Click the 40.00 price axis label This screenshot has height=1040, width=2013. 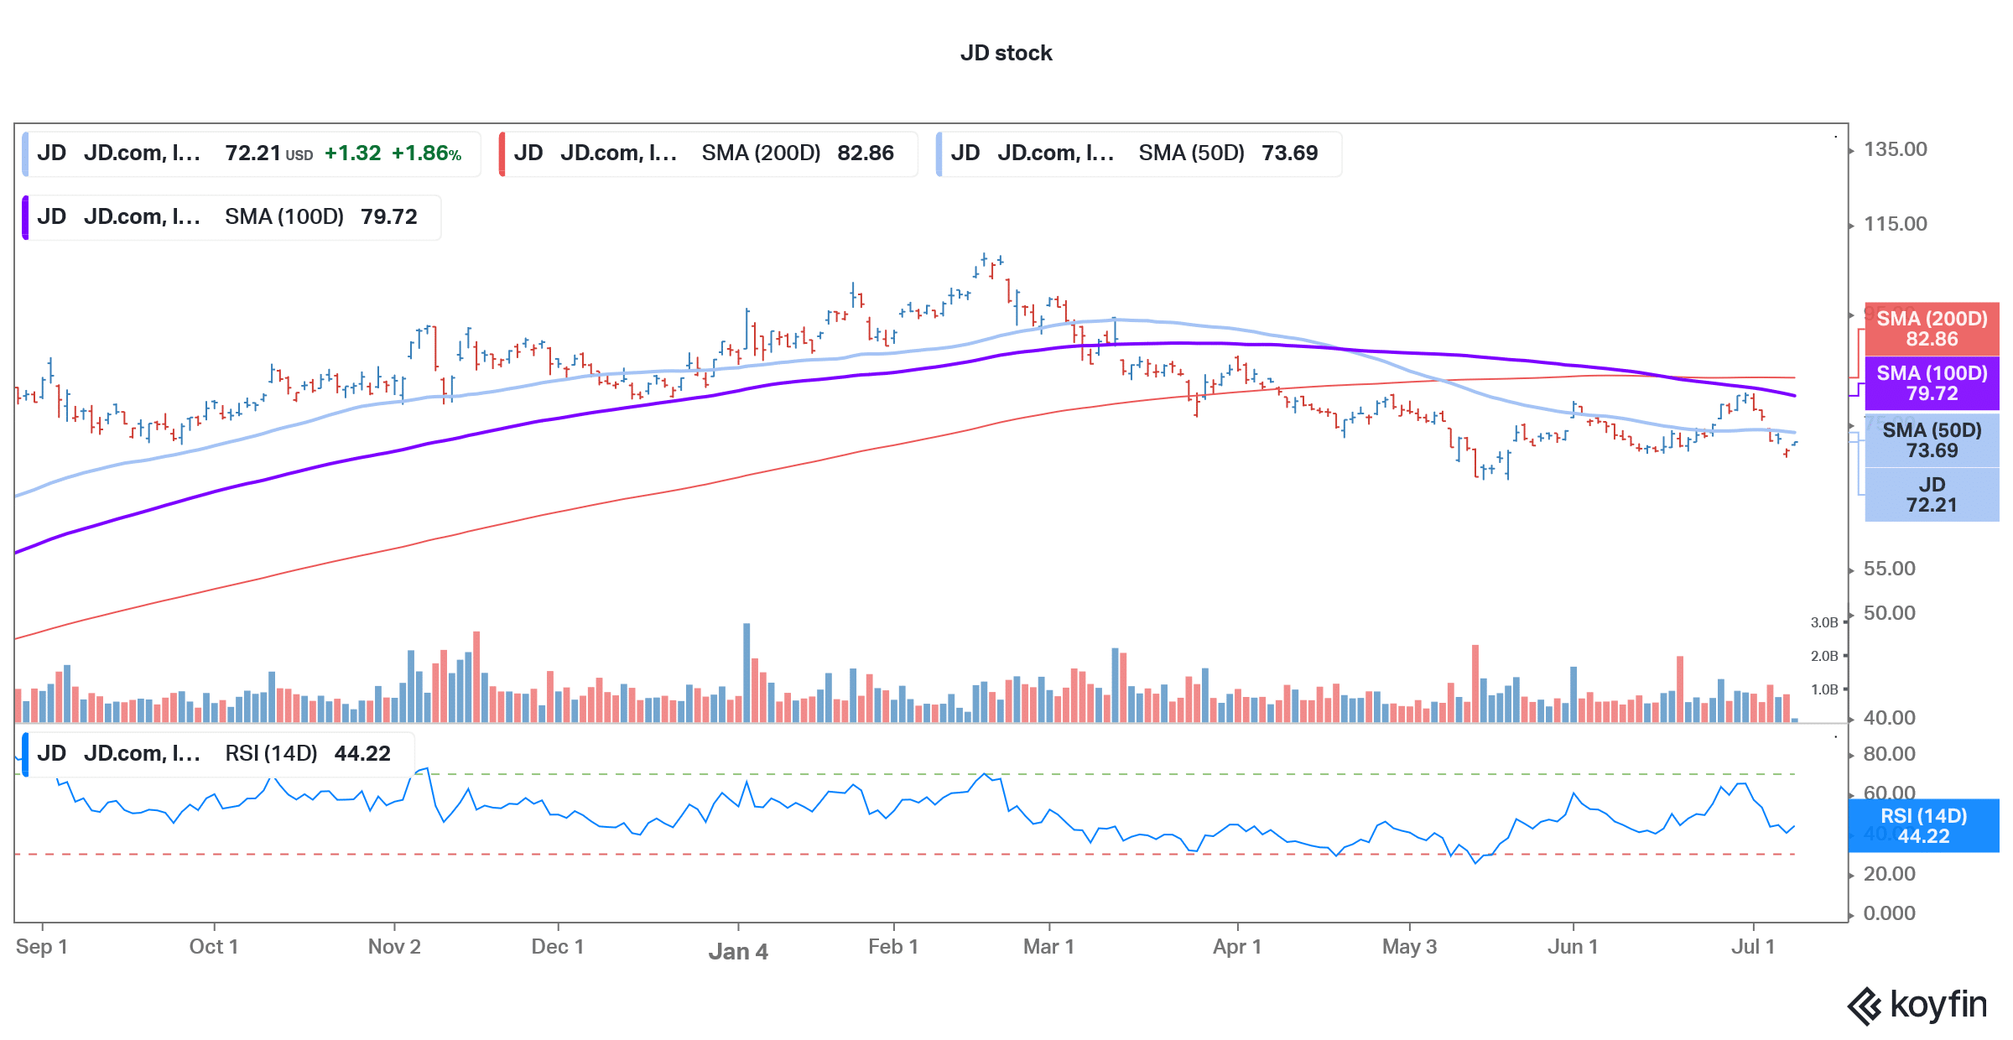point(1889,718)
